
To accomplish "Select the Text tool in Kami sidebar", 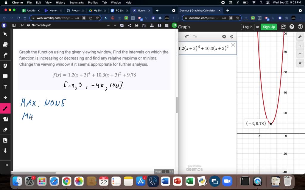I will [x=5, y=87].
